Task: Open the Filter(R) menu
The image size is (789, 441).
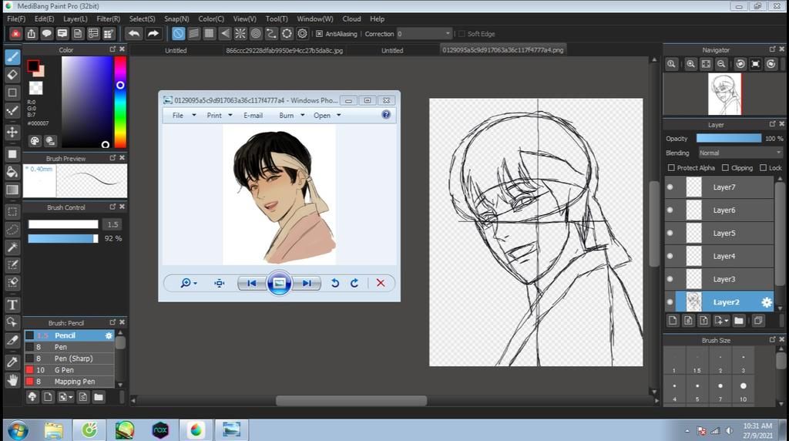Action: tap(108, 19)
